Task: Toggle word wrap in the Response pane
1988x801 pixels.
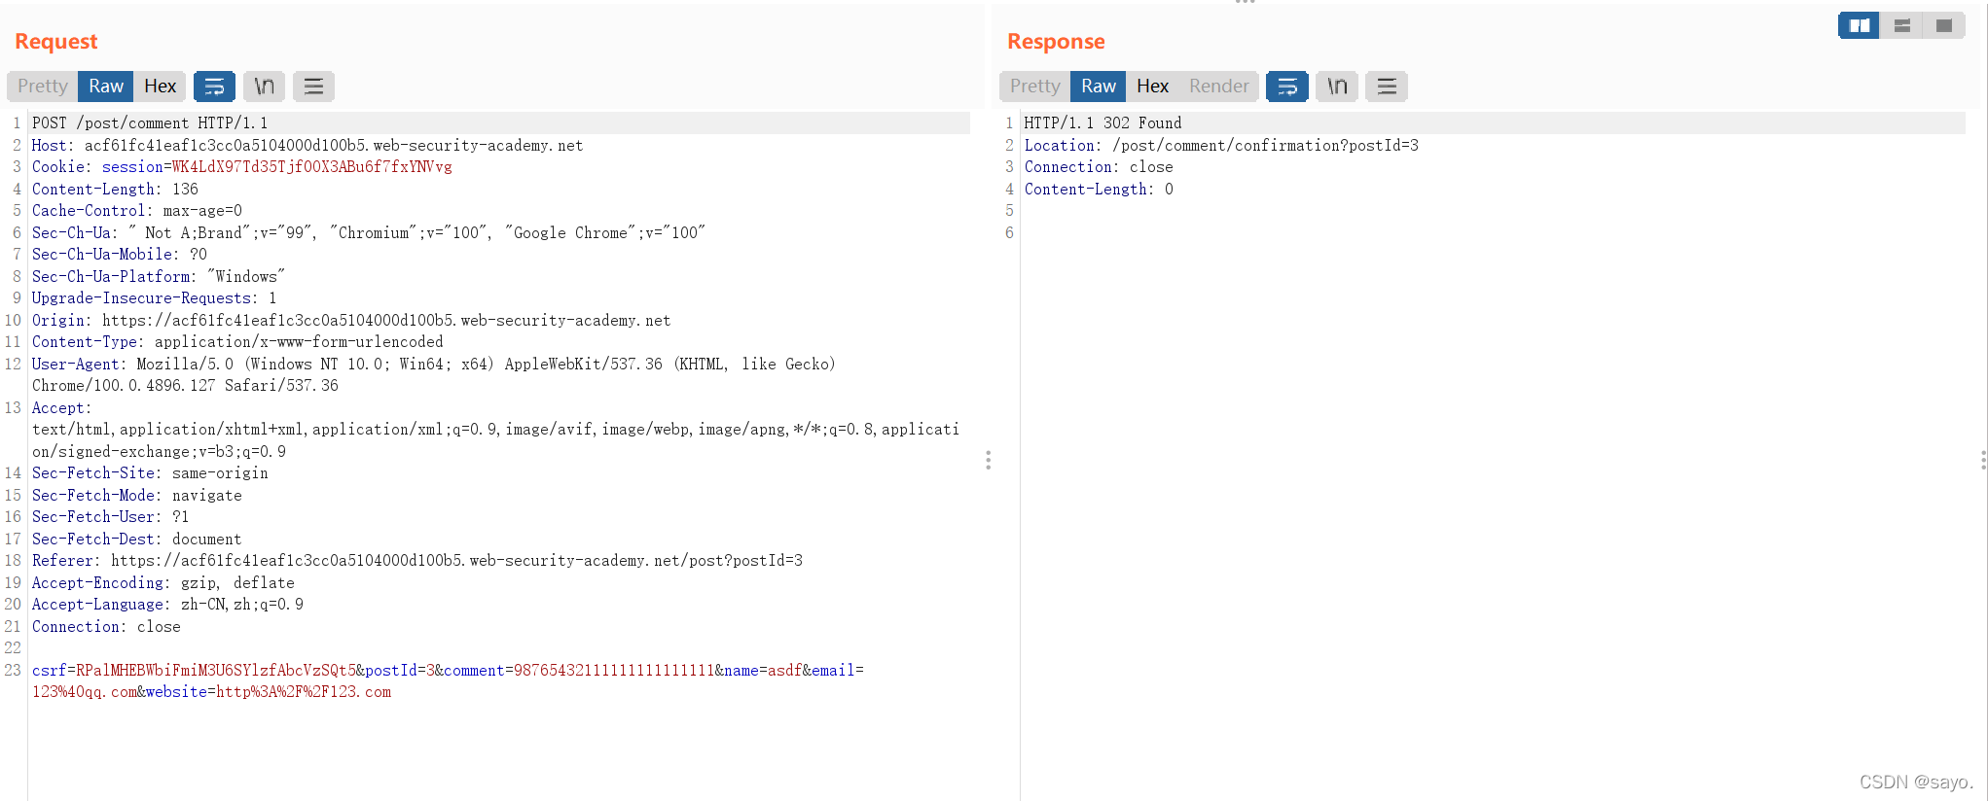Action: click(1287, 87)
